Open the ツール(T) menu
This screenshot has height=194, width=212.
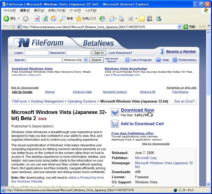pyautogui.click(x=75, y=10)
